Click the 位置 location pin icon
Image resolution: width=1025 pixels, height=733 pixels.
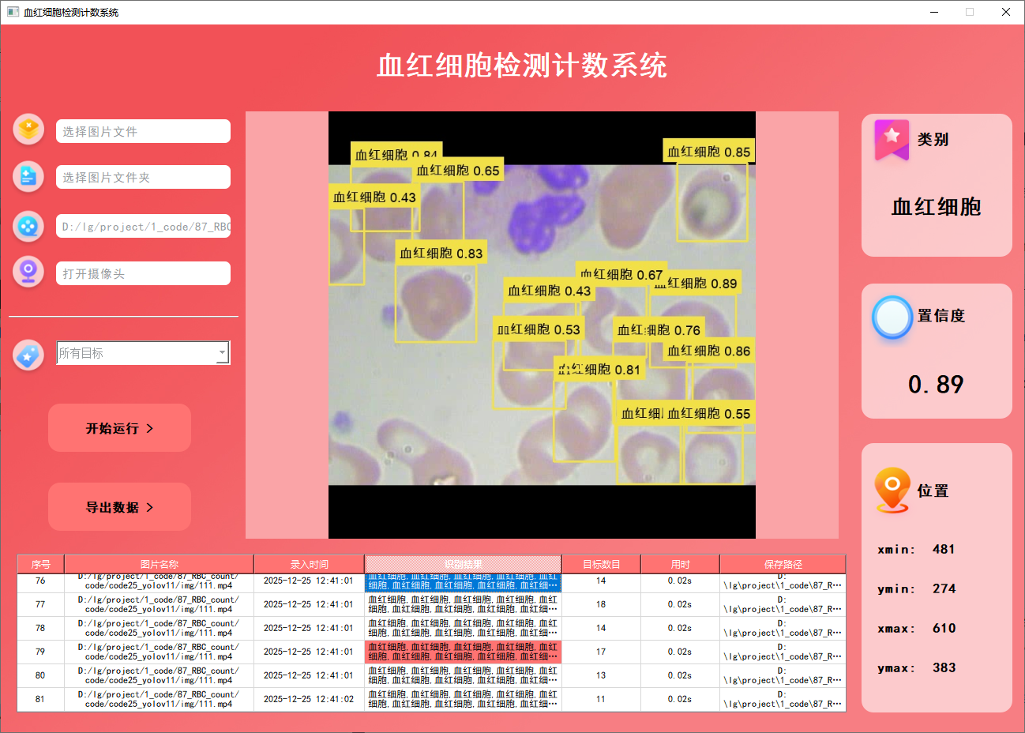coord(892,491)
